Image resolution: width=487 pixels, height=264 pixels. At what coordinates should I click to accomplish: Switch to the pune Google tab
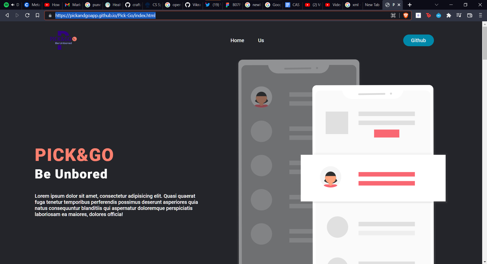pos(93,5)
